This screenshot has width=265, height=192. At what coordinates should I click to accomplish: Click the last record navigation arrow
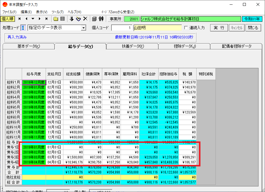pyautogui.click(x=47, y=19)
